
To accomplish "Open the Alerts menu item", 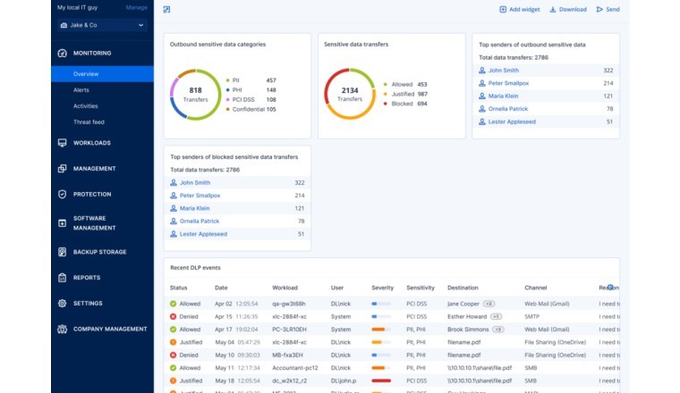I will [83, 90].
